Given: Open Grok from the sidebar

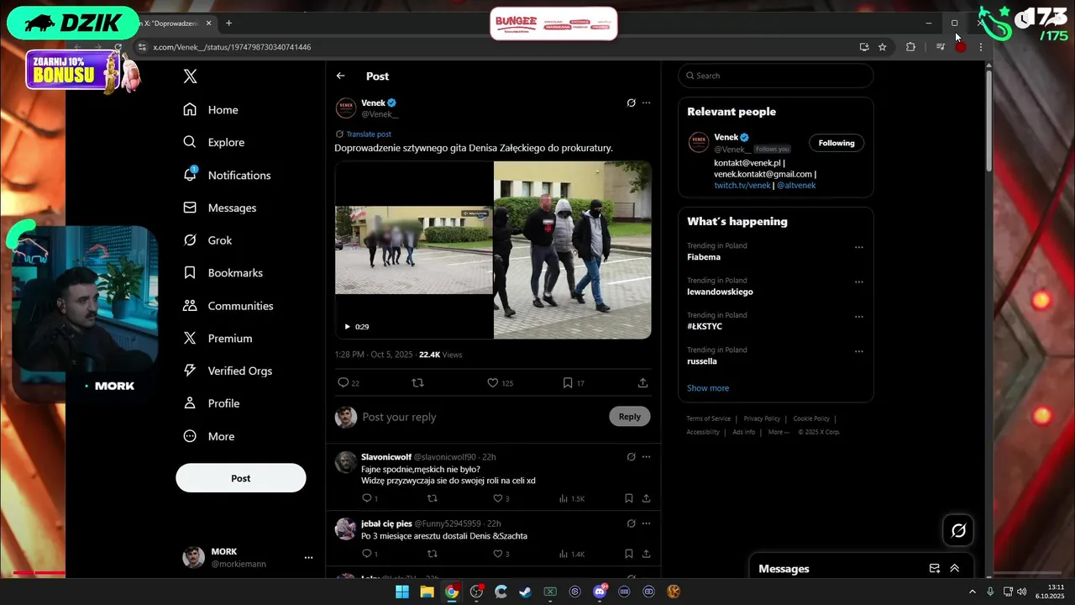Looking at the screenshot, I should tap(207, 240).
